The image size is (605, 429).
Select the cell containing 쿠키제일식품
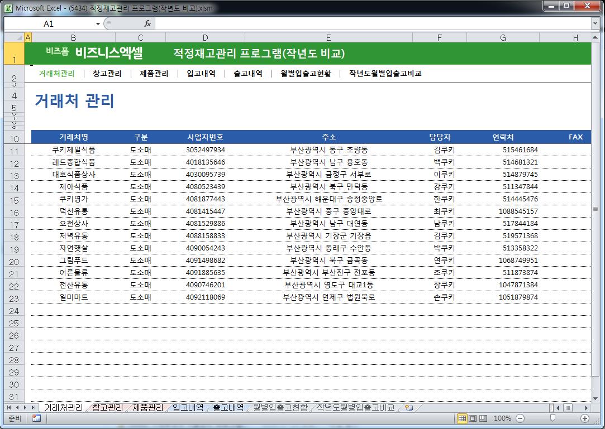73,150
